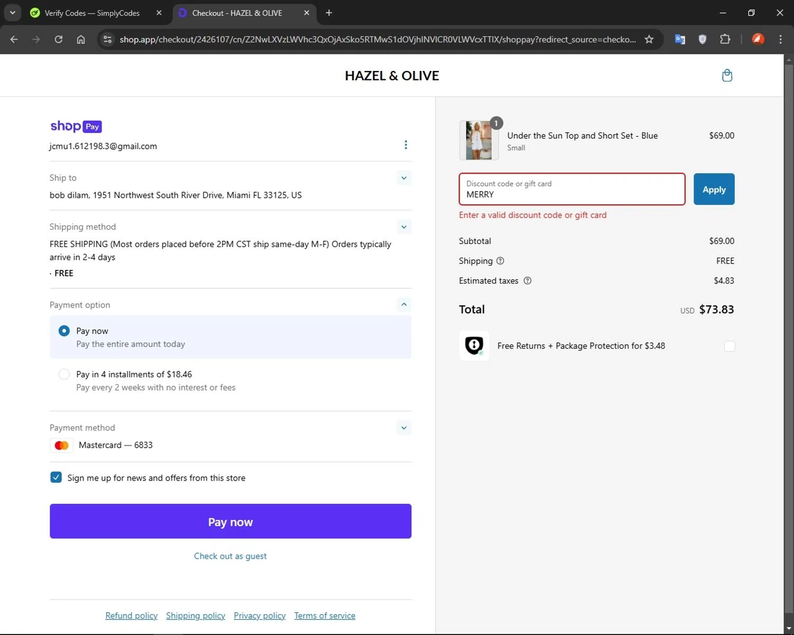The image size is (794, 635).
Task: Open the Google Translate extension icon
Action: coord(680,39)
